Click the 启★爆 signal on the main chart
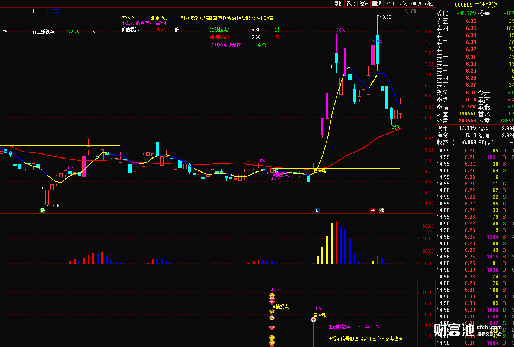Image resolution: width=514 pixels, height=347 pixels. [320, 171]
